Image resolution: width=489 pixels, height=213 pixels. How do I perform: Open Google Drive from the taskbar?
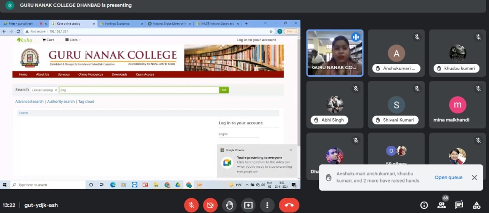[178, 185]
